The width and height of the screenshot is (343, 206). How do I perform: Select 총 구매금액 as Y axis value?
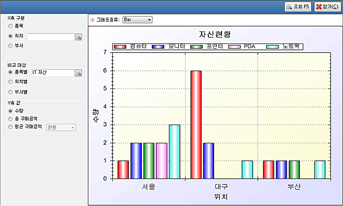point(10,119)
